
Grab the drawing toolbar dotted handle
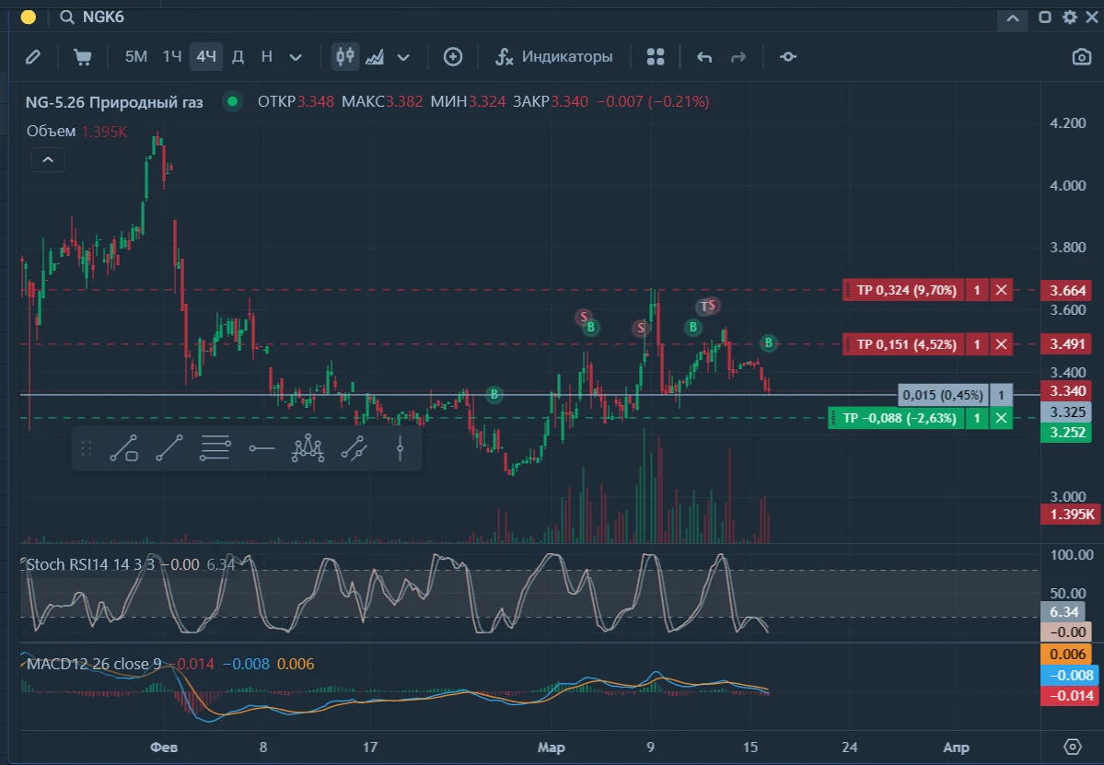coord(87,448)
